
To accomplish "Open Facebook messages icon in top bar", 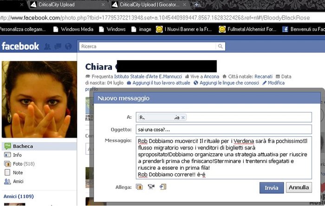I will point(58,46).
